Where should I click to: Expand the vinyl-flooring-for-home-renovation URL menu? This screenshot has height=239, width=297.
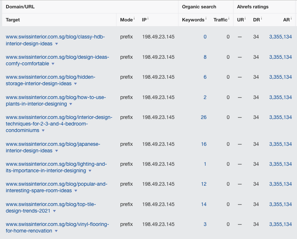pos(56,231)
